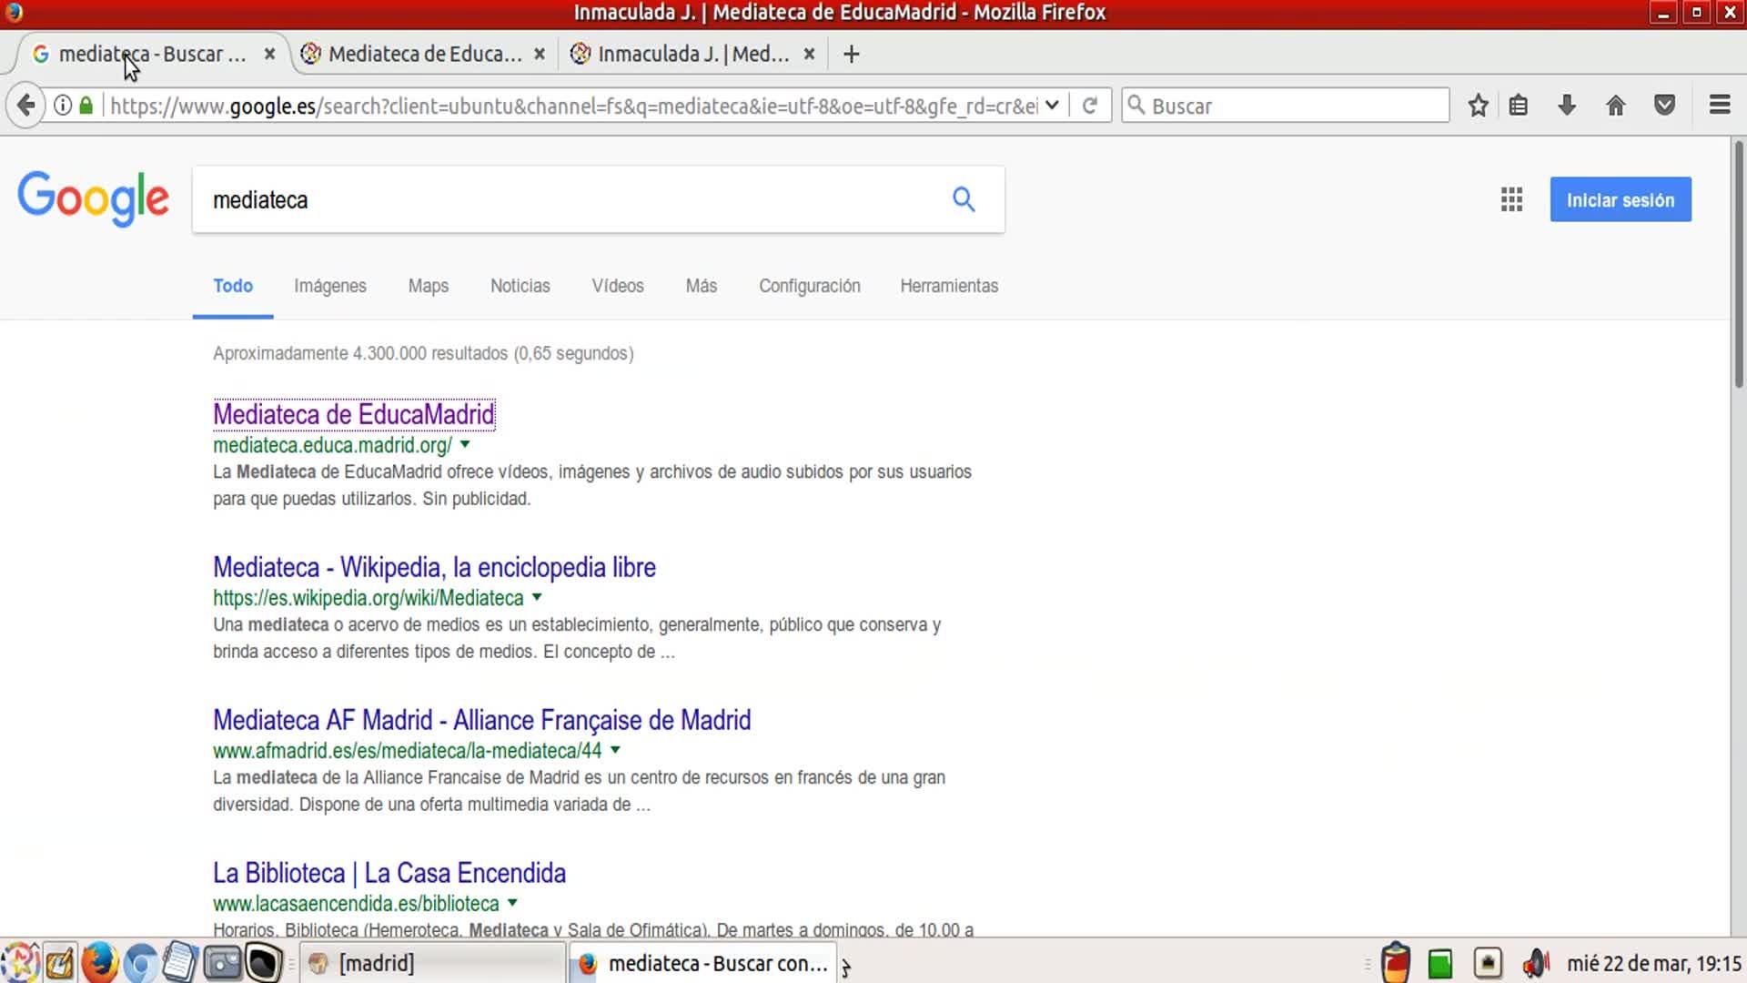The width and height of the screenshot is (1747, 983).
Task: Click the volume icon in system tray
Action: pyautogui.click(x=1535, y=963)
